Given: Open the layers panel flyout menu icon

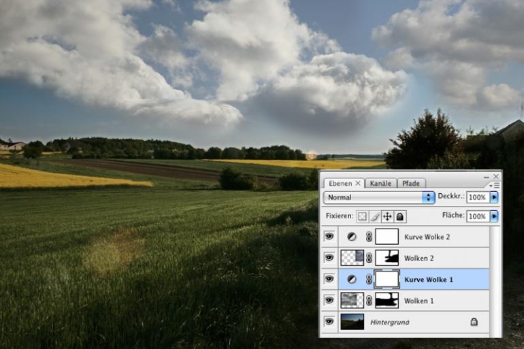Looking at the screenshot, I should point(494,185).
